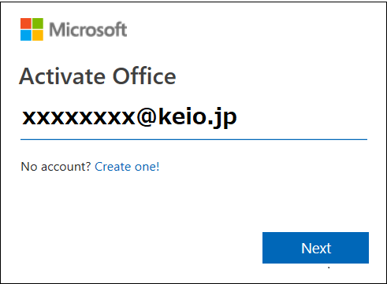The width and height of the screenshot is (387, 284).
Task: Click the blue underline of email field
Action: [194, 139]
